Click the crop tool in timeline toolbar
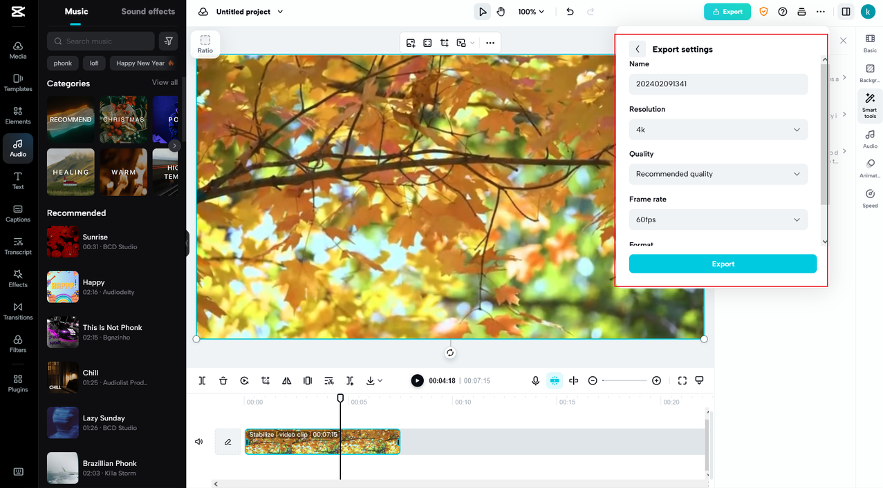883x488 pixels. click(266, 380)
